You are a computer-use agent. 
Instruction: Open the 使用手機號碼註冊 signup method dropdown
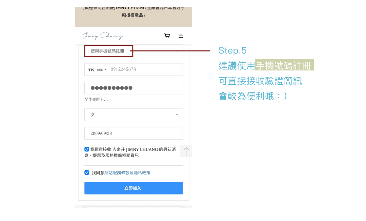point(134,51)
